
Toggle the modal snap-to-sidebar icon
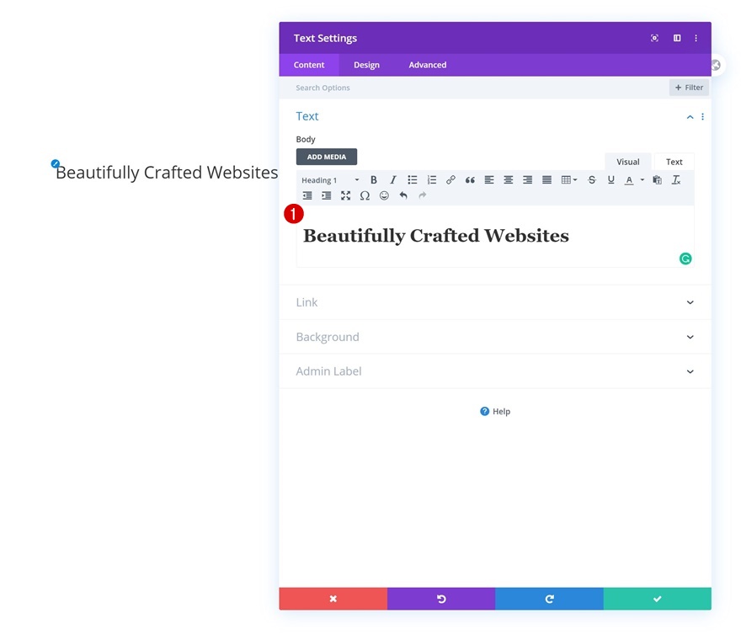(x=677, y=38)
